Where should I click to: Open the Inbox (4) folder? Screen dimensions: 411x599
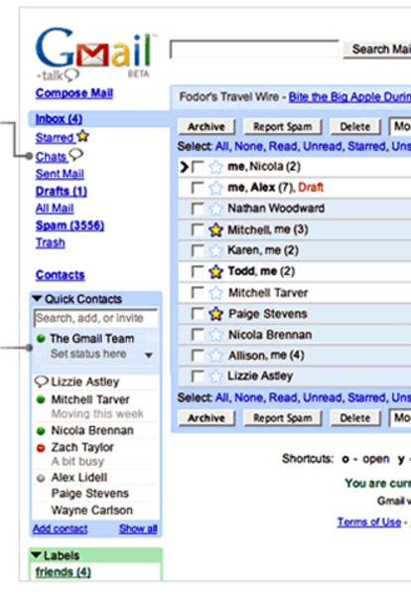click(59, 119)
